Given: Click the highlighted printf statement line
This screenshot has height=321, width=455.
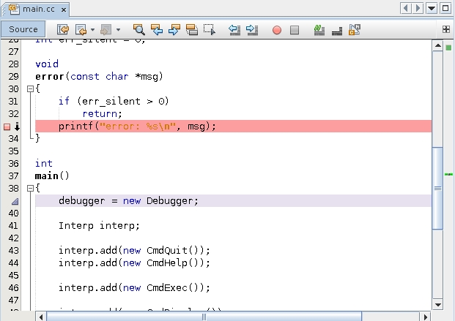Looking at the screenshot, I should tap(233, 126).
